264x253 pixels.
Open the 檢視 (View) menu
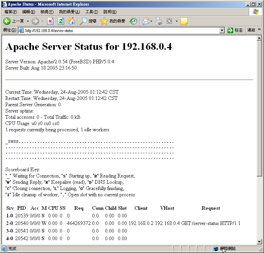coord(47,12)
